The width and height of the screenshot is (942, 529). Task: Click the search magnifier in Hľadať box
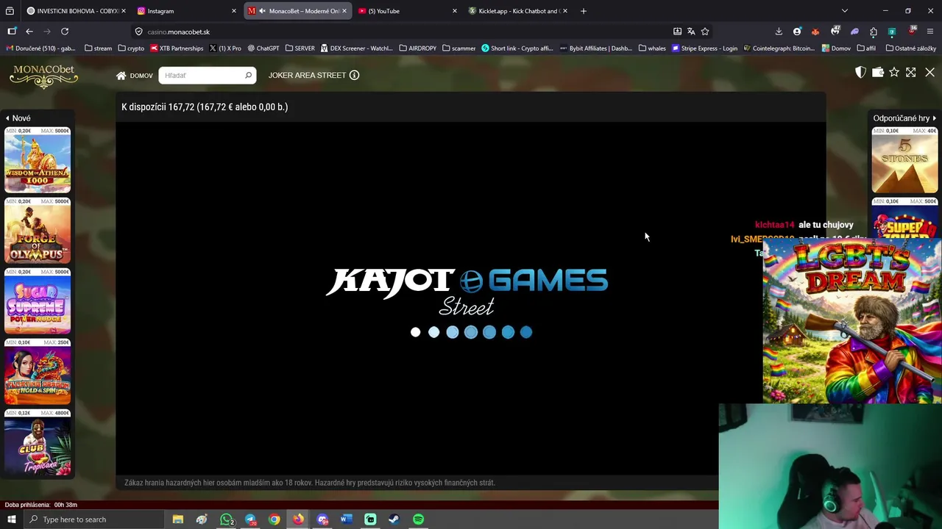pos(248,75)
